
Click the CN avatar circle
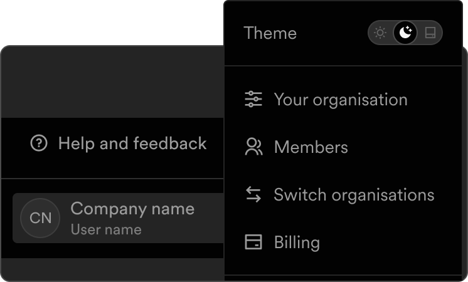pos(41,218)
